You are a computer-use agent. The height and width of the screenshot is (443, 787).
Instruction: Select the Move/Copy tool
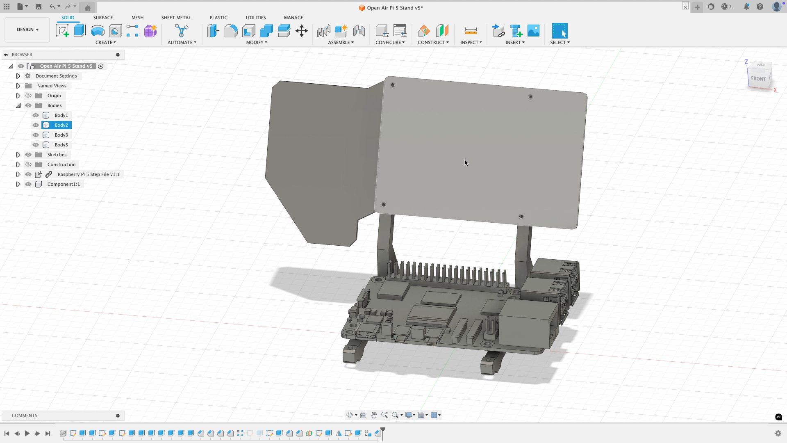tap(301, 31)
